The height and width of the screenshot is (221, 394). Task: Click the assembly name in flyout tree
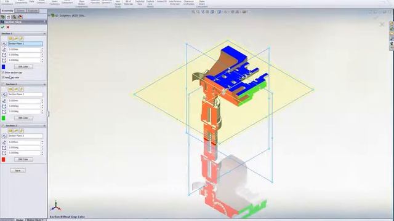pos(70,15)
